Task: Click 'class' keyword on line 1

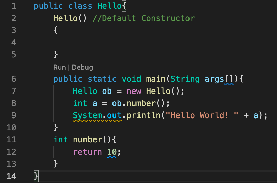Action: 80,6
